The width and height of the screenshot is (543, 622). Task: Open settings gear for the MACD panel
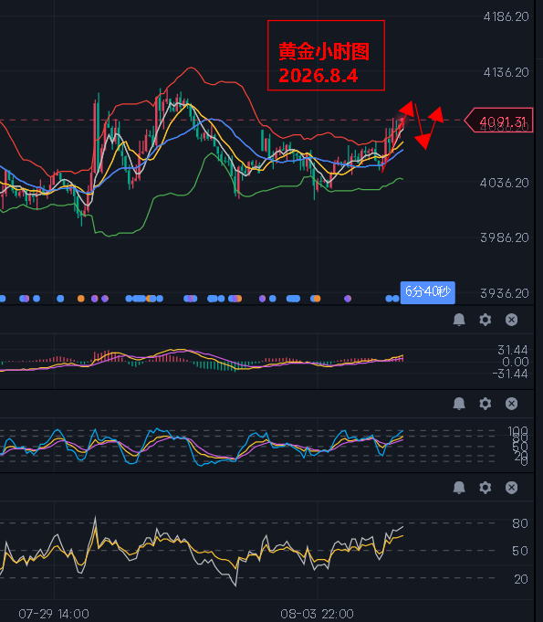486,320
